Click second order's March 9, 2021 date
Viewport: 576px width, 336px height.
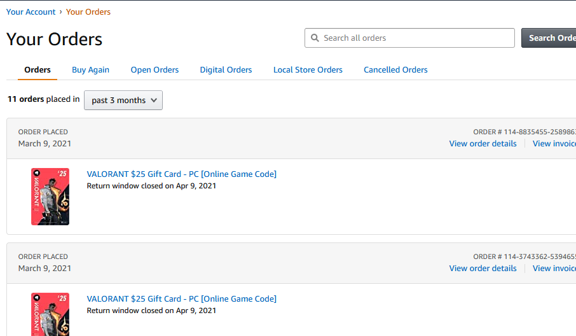pyautogui.click(x=45, y=269)
